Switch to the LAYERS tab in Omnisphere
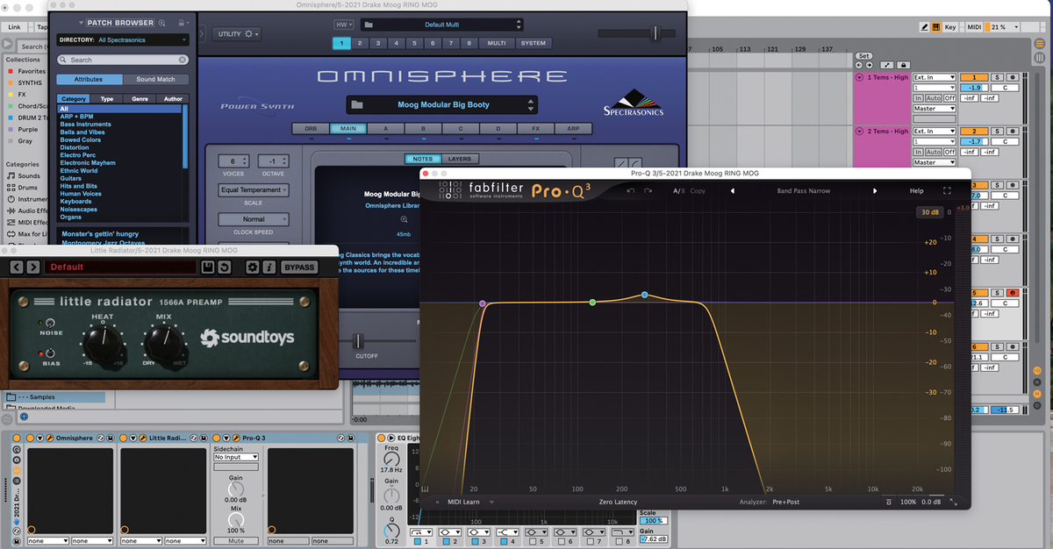The width and height of the screenshot is (1053, 549). [459, 160]
